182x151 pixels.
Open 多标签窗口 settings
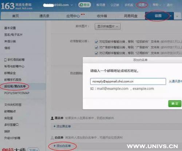[x=11, y=125]
